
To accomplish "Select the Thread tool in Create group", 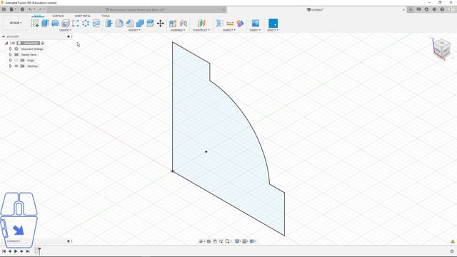I will tap(96, 24).
